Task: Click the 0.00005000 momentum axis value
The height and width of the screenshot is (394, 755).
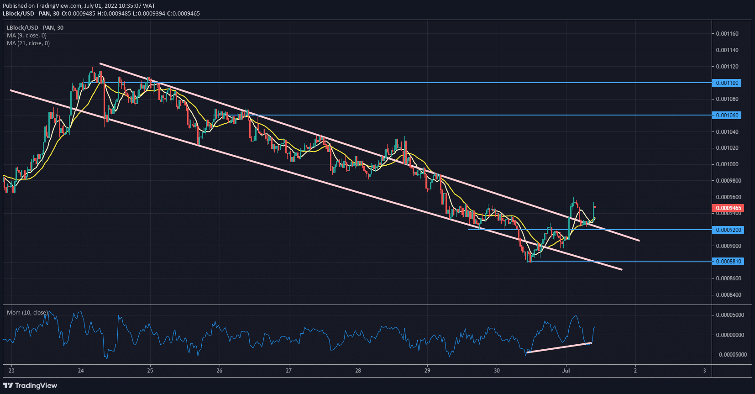Action: tap(730, 315)
